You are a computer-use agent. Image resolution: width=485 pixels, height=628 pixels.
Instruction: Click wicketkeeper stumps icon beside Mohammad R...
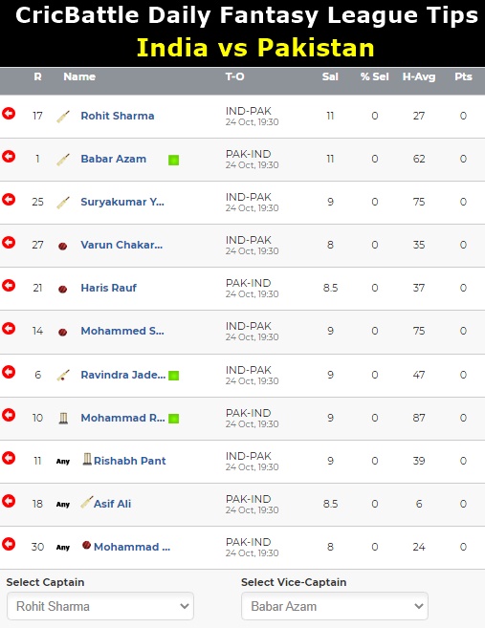[x=63, y=418]
